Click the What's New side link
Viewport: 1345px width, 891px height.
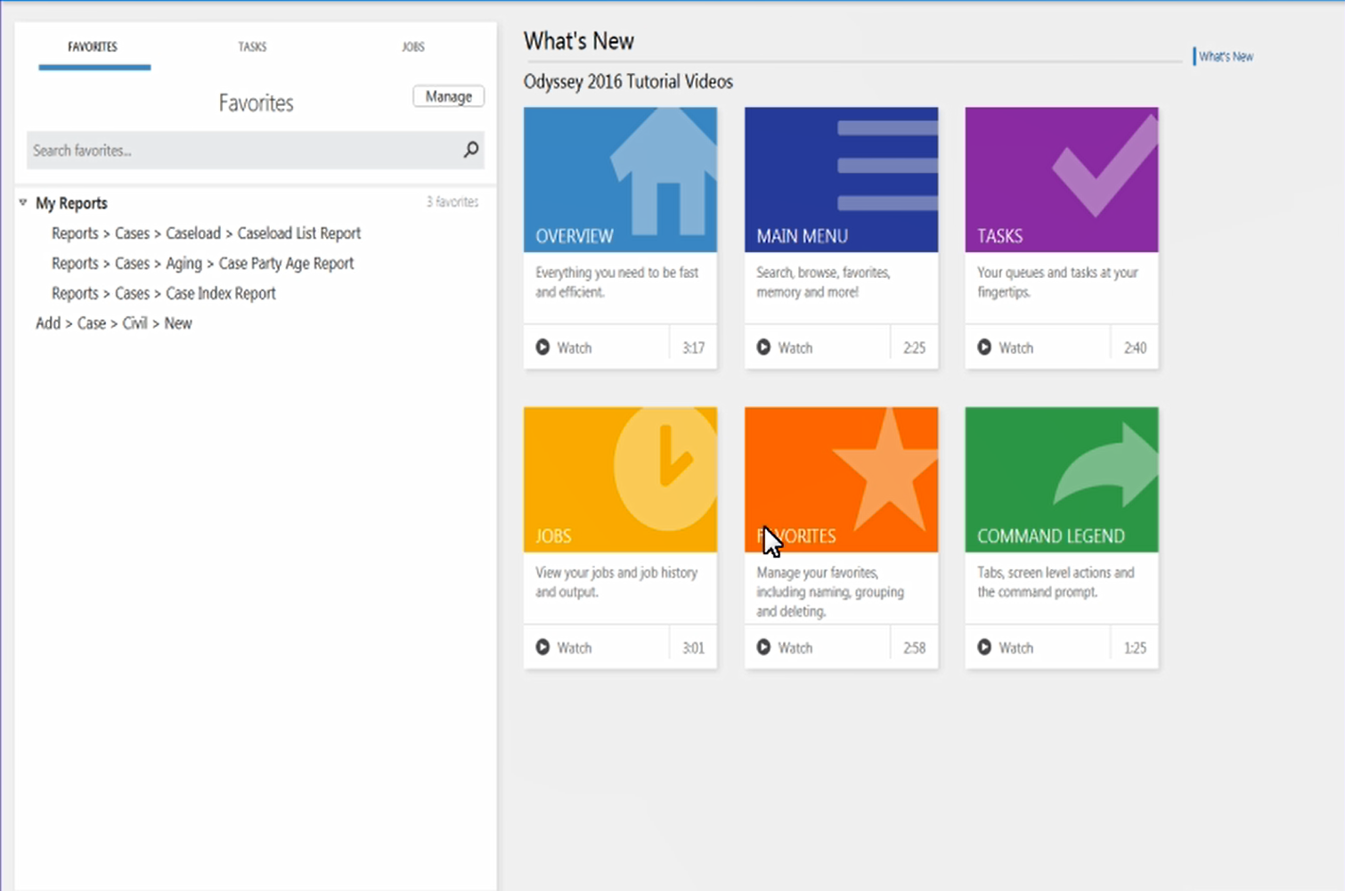(1226, 56)
